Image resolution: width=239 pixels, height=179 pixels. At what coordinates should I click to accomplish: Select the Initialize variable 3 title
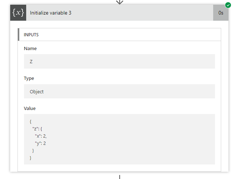click(x=51, y=13)
